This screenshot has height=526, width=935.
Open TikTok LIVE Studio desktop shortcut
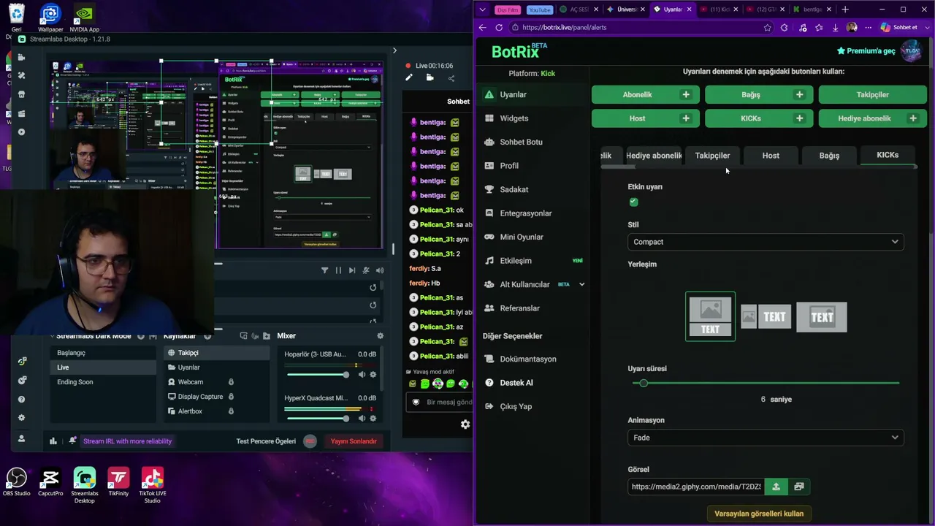click(x=152, y=485)
